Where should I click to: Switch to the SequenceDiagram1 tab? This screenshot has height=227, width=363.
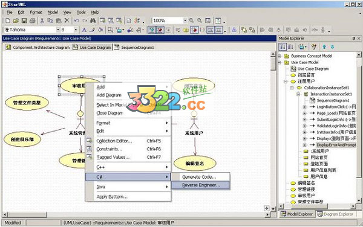click(134, 47)
